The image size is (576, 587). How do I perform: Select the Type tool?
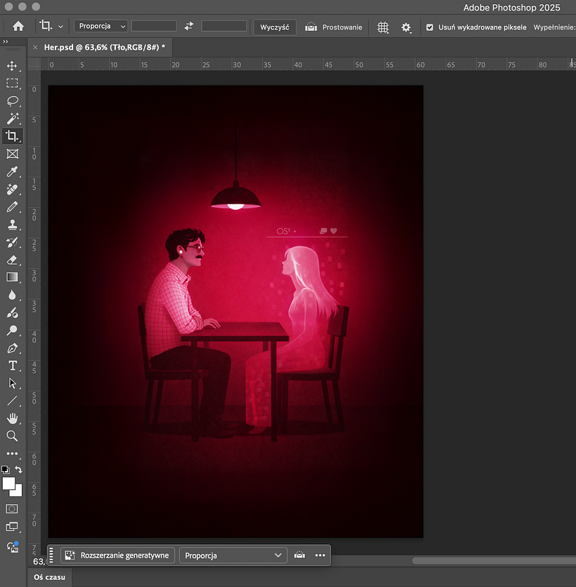pyautogui.click(x=12, y=366)
